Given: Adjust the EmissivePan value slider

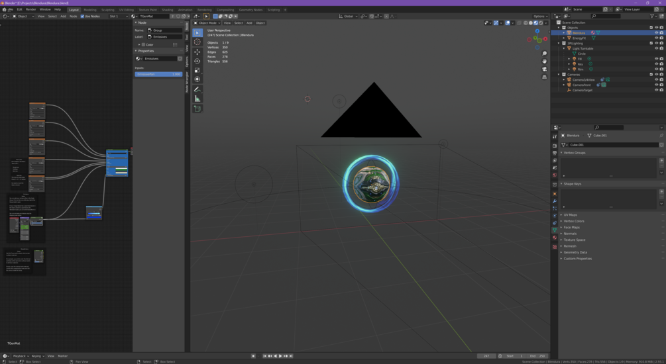Looking at the screenshot, I should [x=158, y=74].
